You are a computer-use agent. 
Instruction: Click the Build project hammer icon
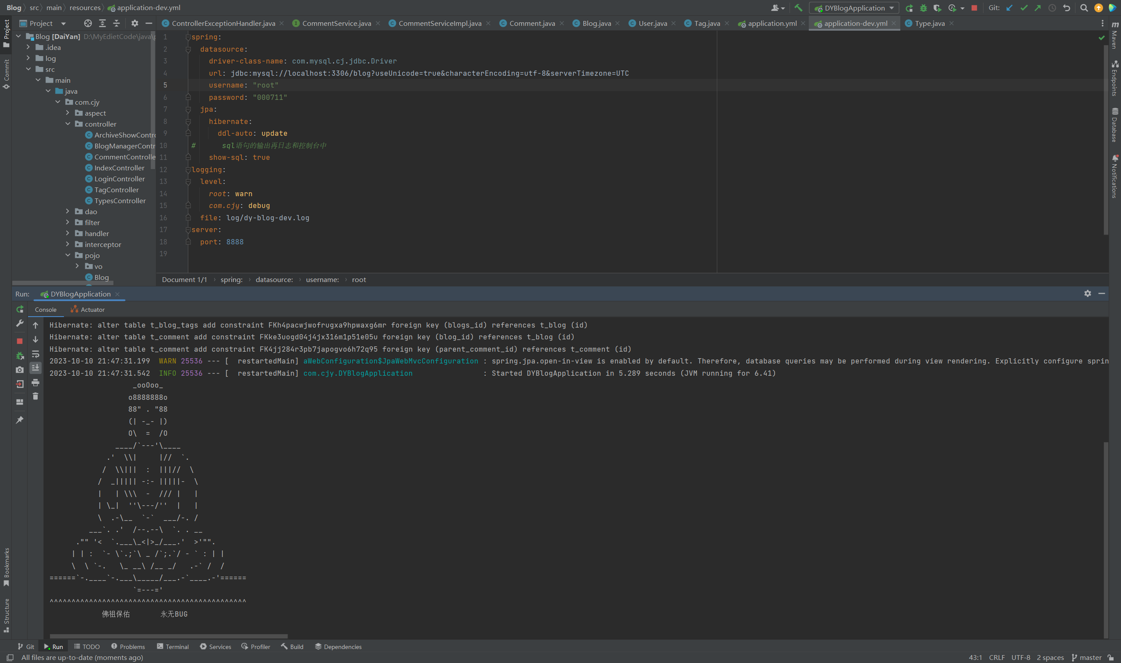click(x=798, y=7)
